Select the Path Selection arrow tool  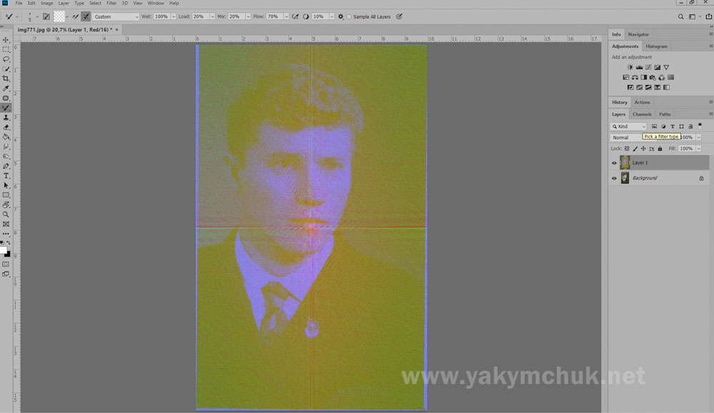pyautogui.click(x=6, y=185)
